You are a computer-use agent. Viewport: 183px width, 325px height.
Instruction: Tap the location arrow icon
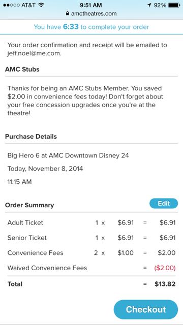pos(149,5)
